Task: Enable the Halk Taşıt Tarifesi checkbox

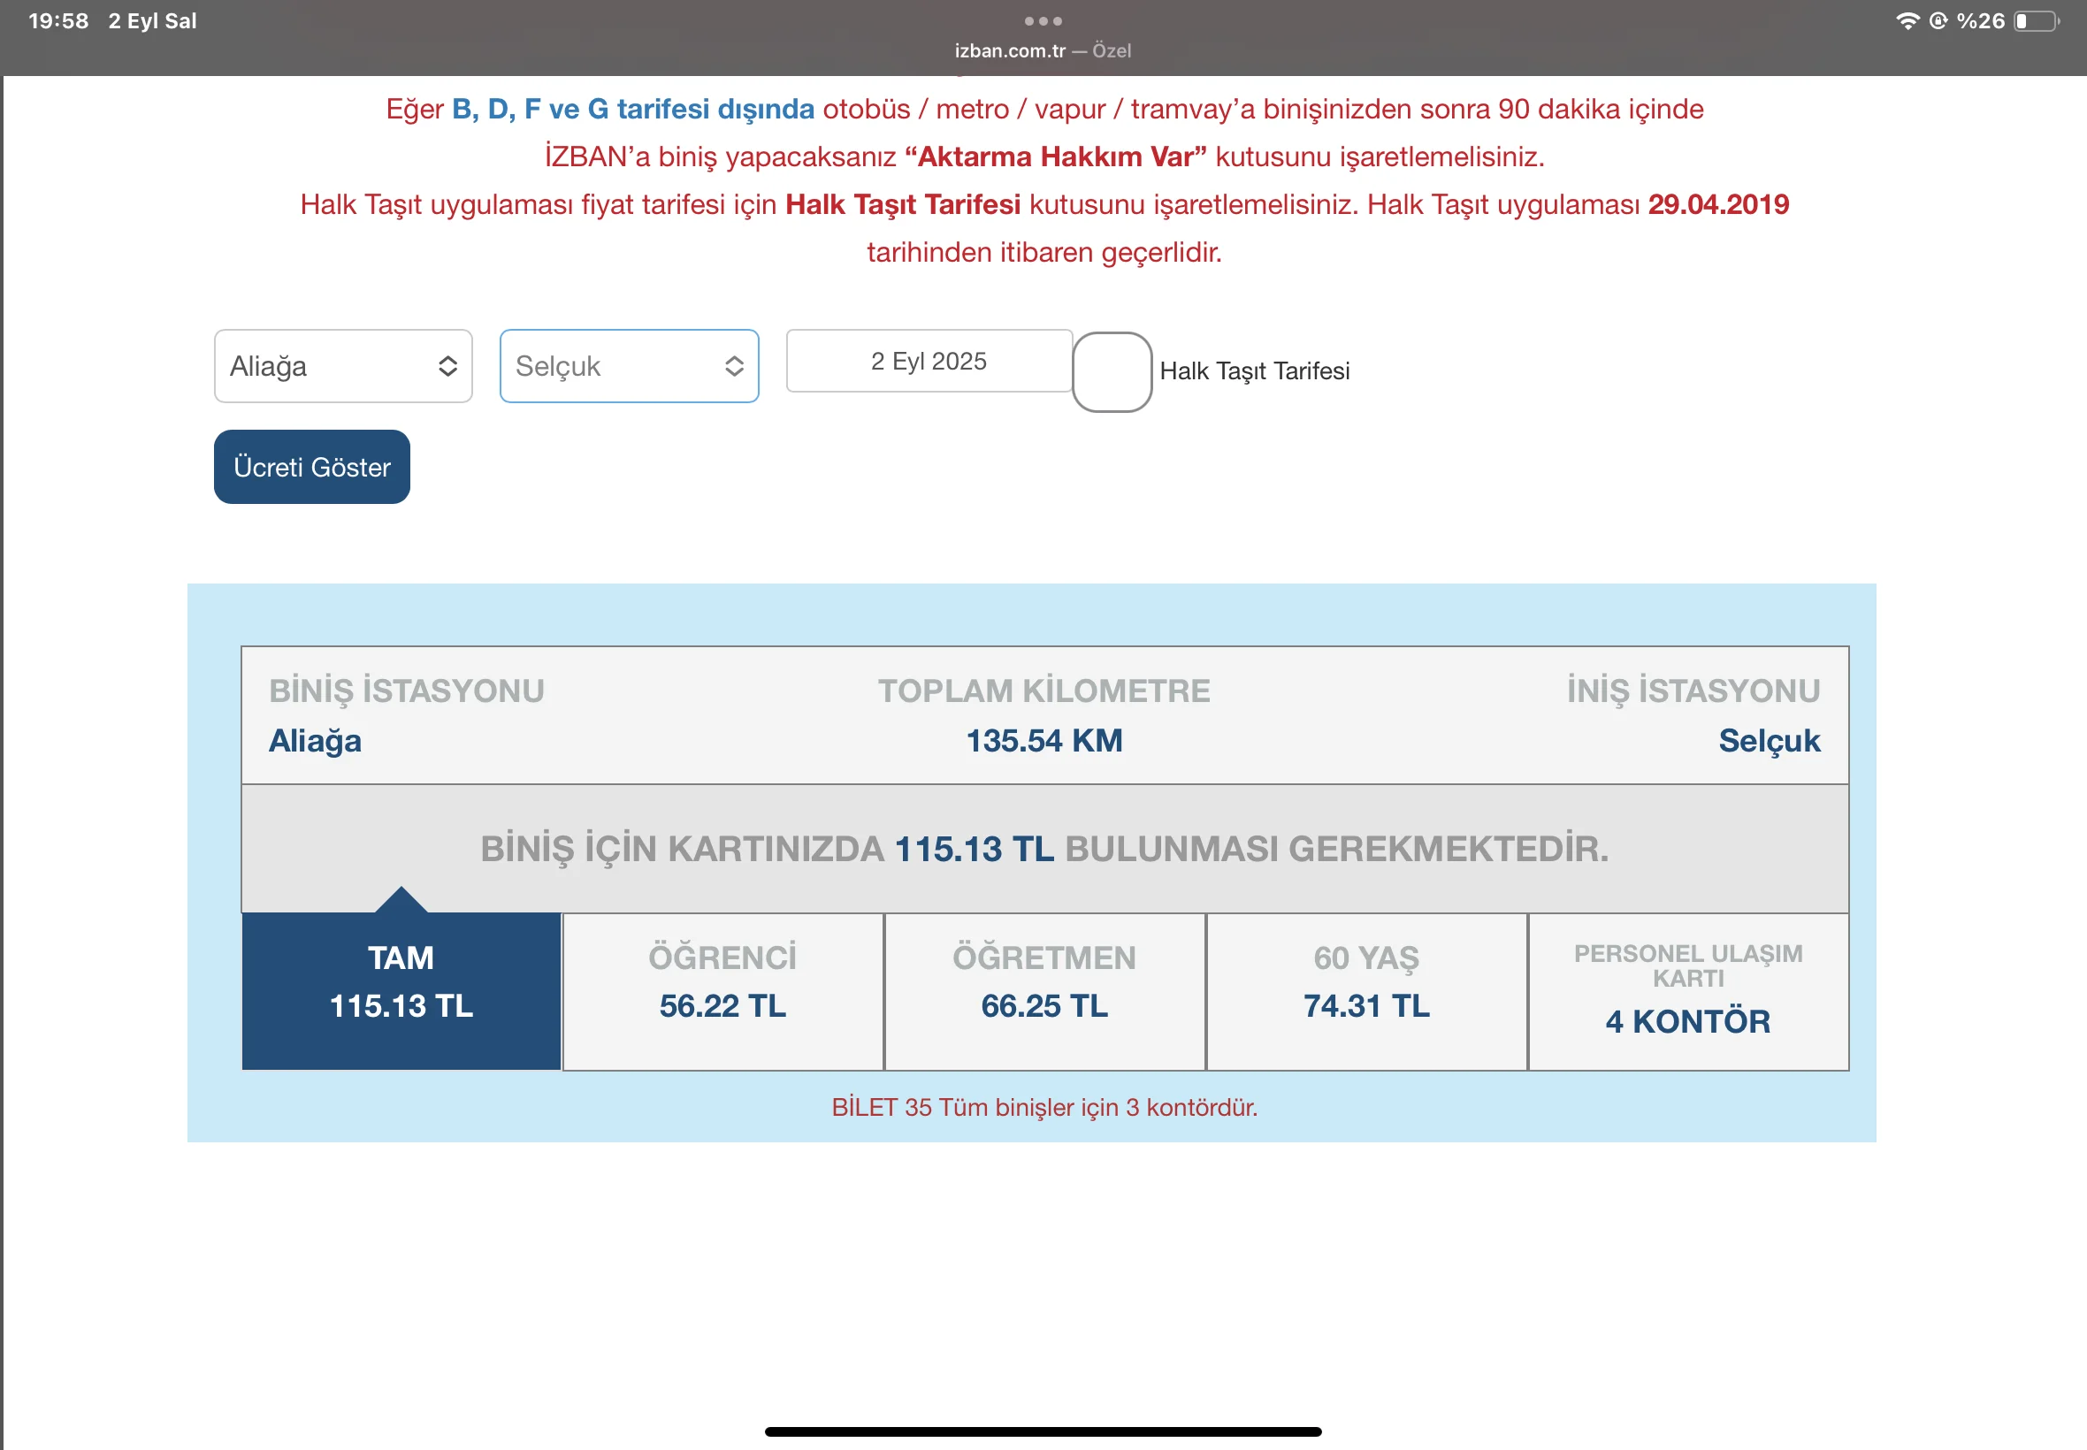Action: (x=1112, y=371)
